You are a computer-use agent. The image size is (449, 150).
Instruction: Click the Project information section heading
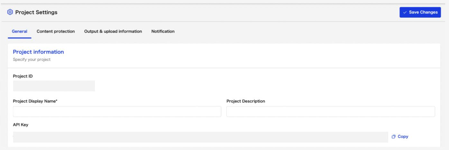[38, 52]
